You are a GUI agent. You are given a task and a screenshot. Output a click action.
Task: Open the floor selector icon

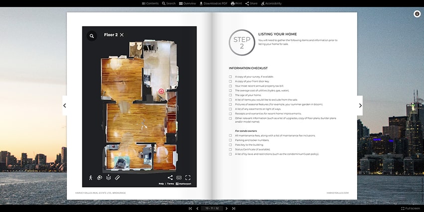pos(108,177)
